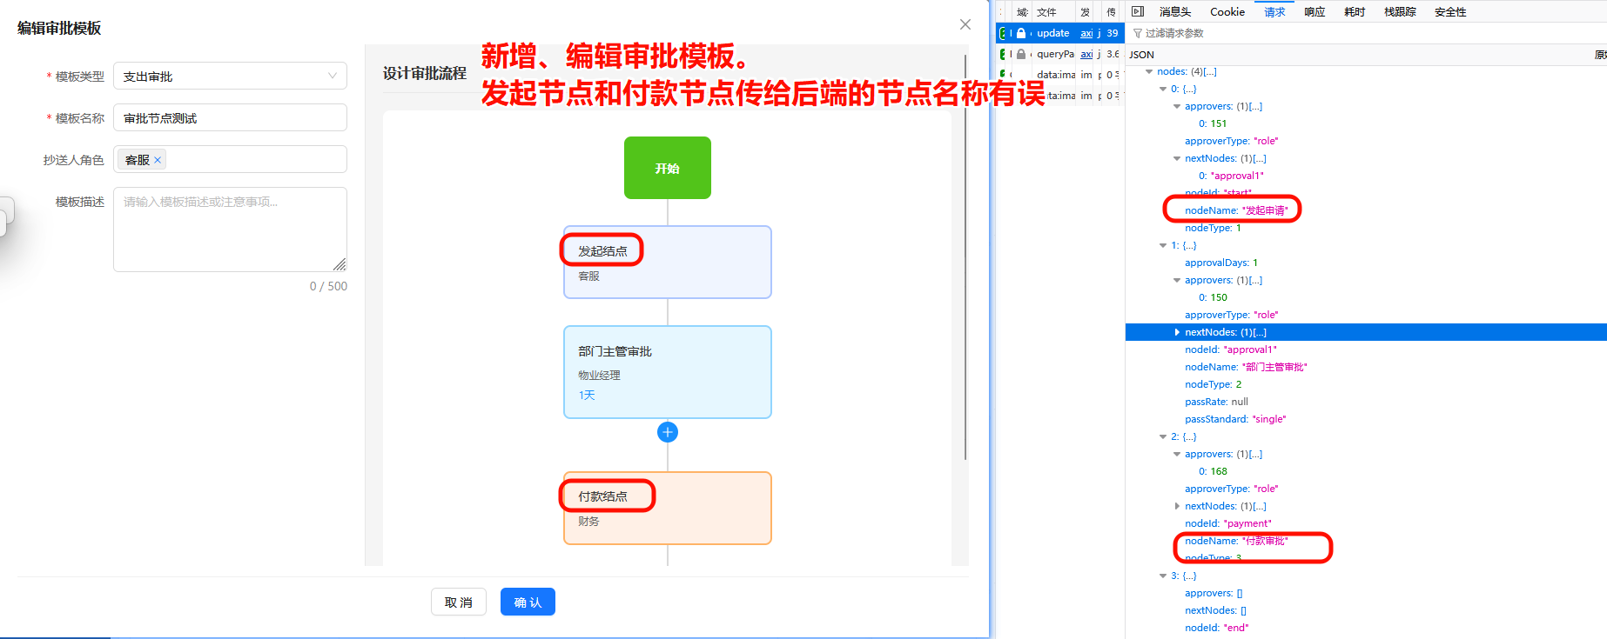
Task: Click the passRate null JSON row
Action: pos(1216,402)
